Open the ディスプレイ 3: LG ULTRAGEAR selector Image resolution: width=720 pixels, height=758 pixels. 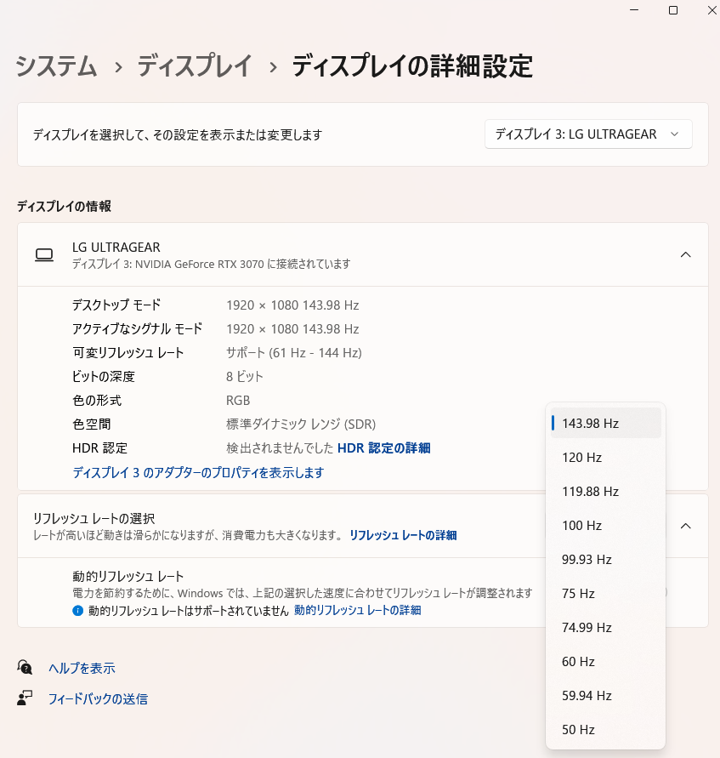click(x=587, y=134)
